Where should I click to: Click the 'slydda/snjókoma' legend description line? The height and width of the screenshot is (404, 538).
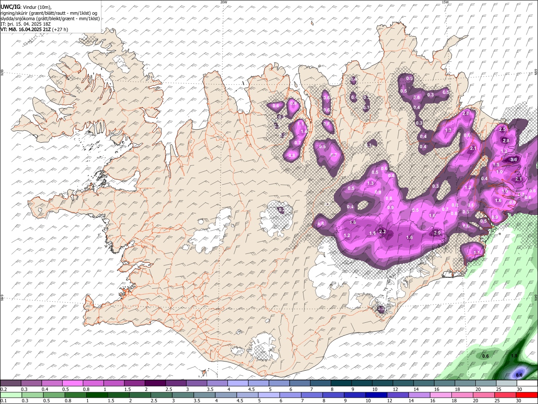(x=50, y=19)
